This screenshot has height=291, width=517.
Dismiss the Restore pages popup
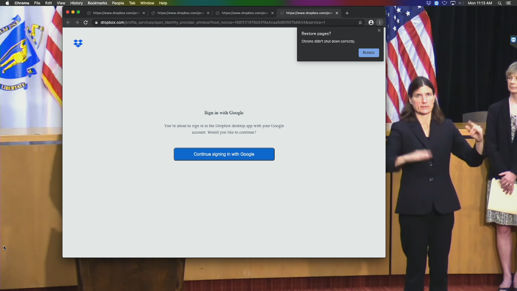(379, 30)
